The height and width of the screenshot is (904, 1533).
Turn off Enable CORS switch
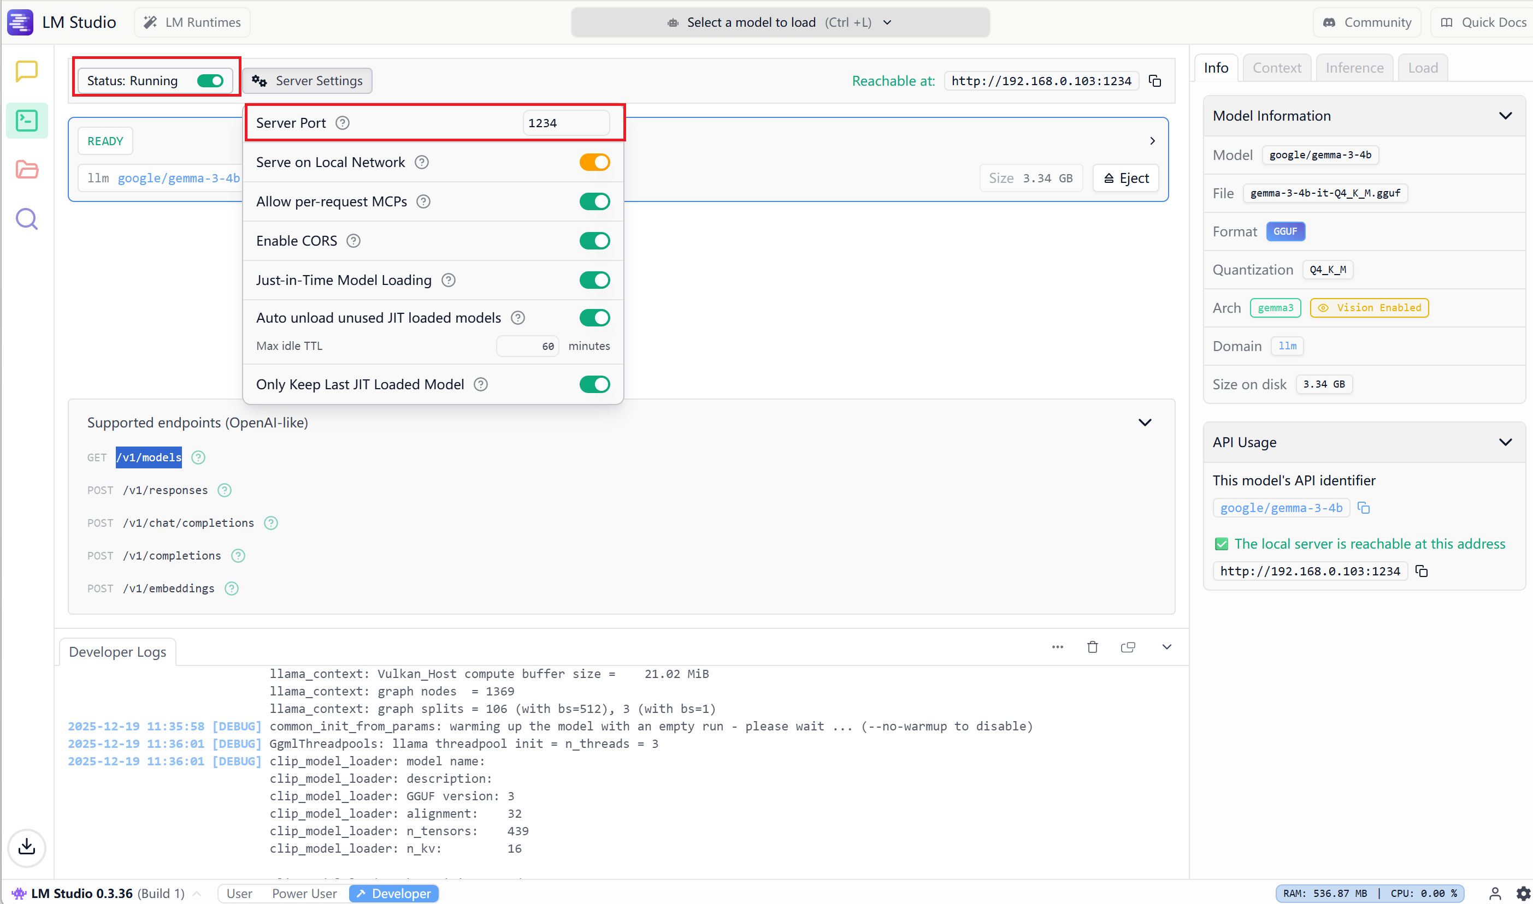(594, 241)
